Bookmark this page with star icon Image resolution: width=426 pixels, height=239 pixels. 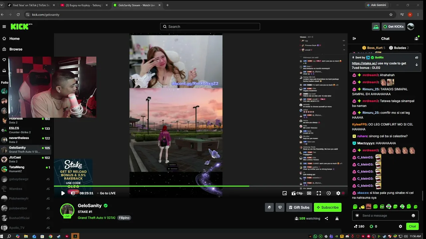[391, 15]
